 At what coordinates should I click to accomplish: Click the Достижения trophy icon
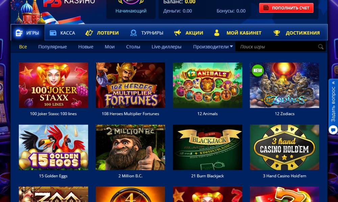(x=276, y=33)
